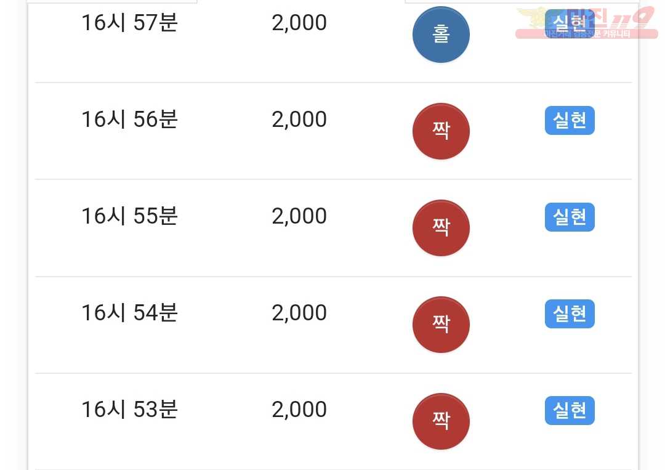The height and width of the screenshot is (470, 665).
Task: Select the 16시 57분 time label
Action: click(x=129, y=22)
